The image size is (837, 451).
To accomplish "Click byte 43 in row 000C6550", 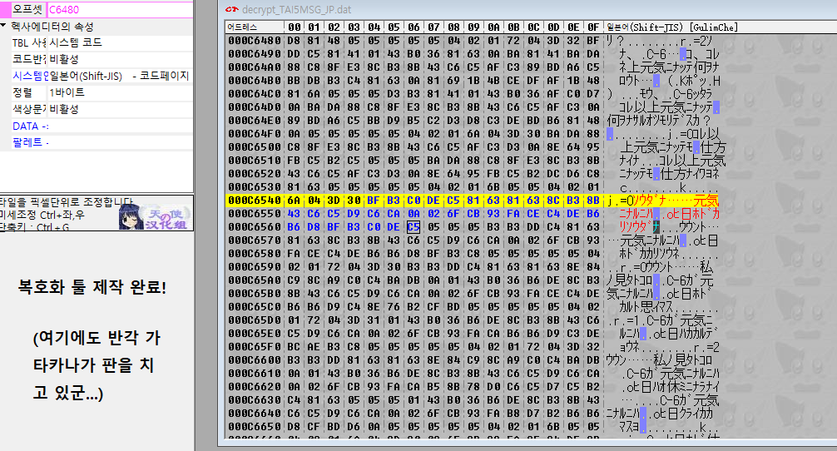I will 295,214.
